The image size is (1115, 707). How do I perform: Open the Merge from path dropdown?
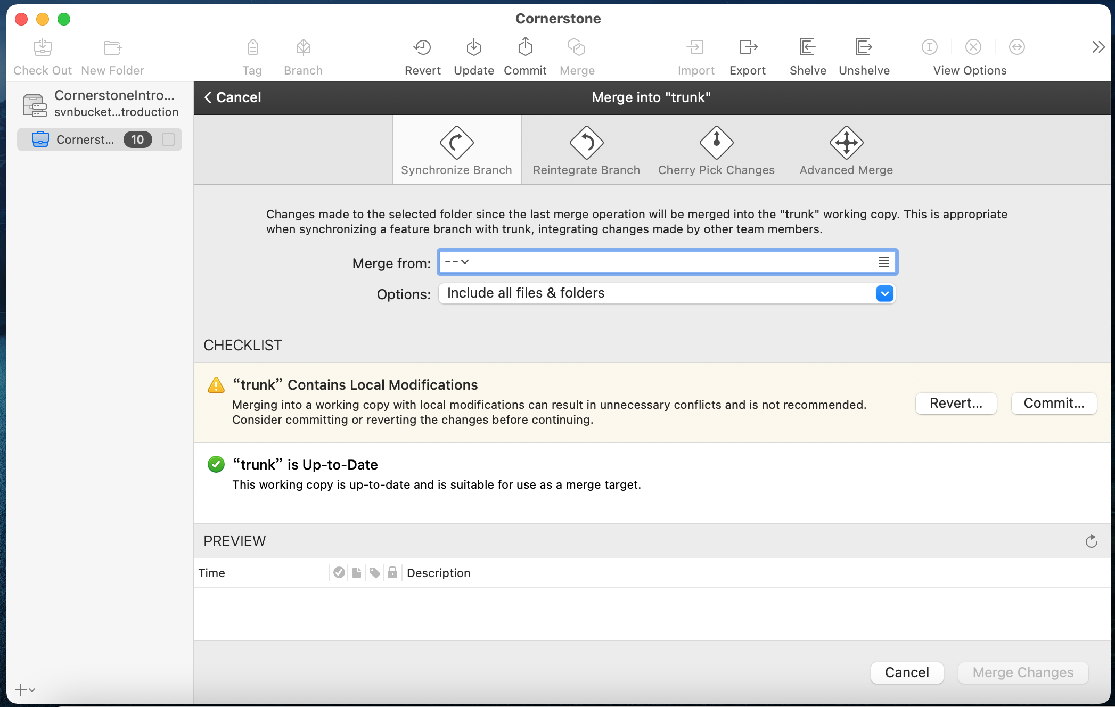click(456, 262)
